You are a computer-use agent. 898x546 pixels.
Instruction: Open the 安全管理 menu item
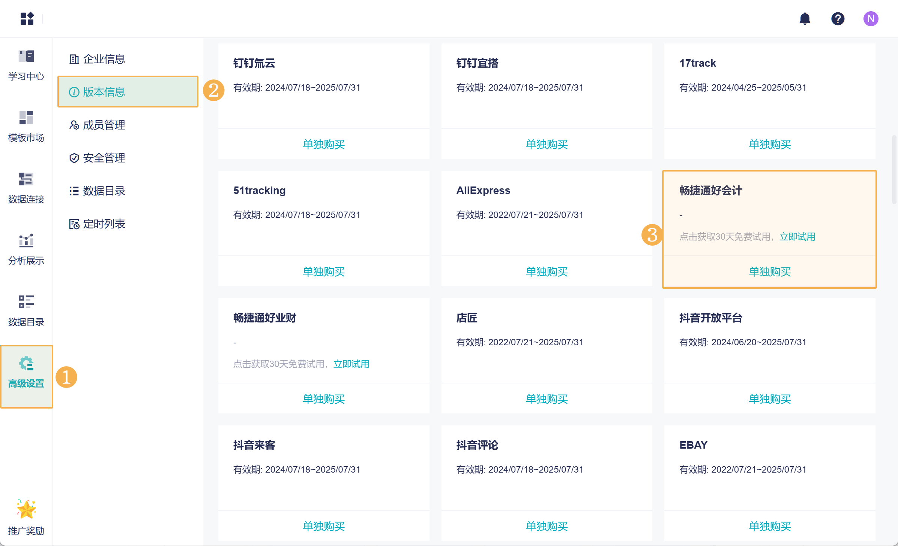(104, 158)
